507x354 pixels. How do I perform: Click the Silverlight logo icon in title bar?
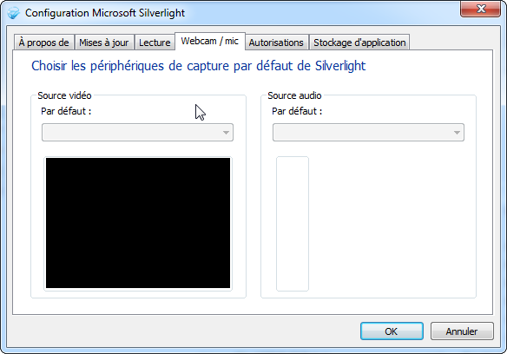click(13, 13)
